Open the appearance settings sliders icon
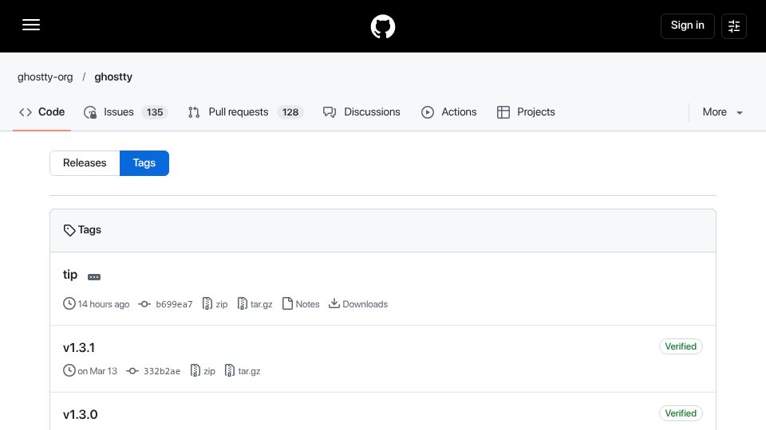766x430 pixels. [x=734, y=25]
